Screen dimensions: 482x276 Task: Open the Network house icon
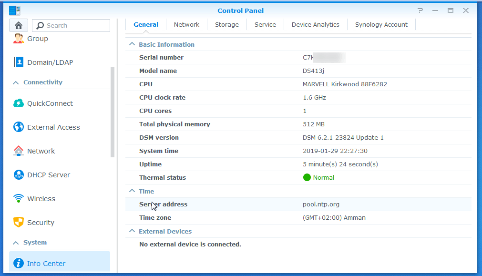coord(19,151)
